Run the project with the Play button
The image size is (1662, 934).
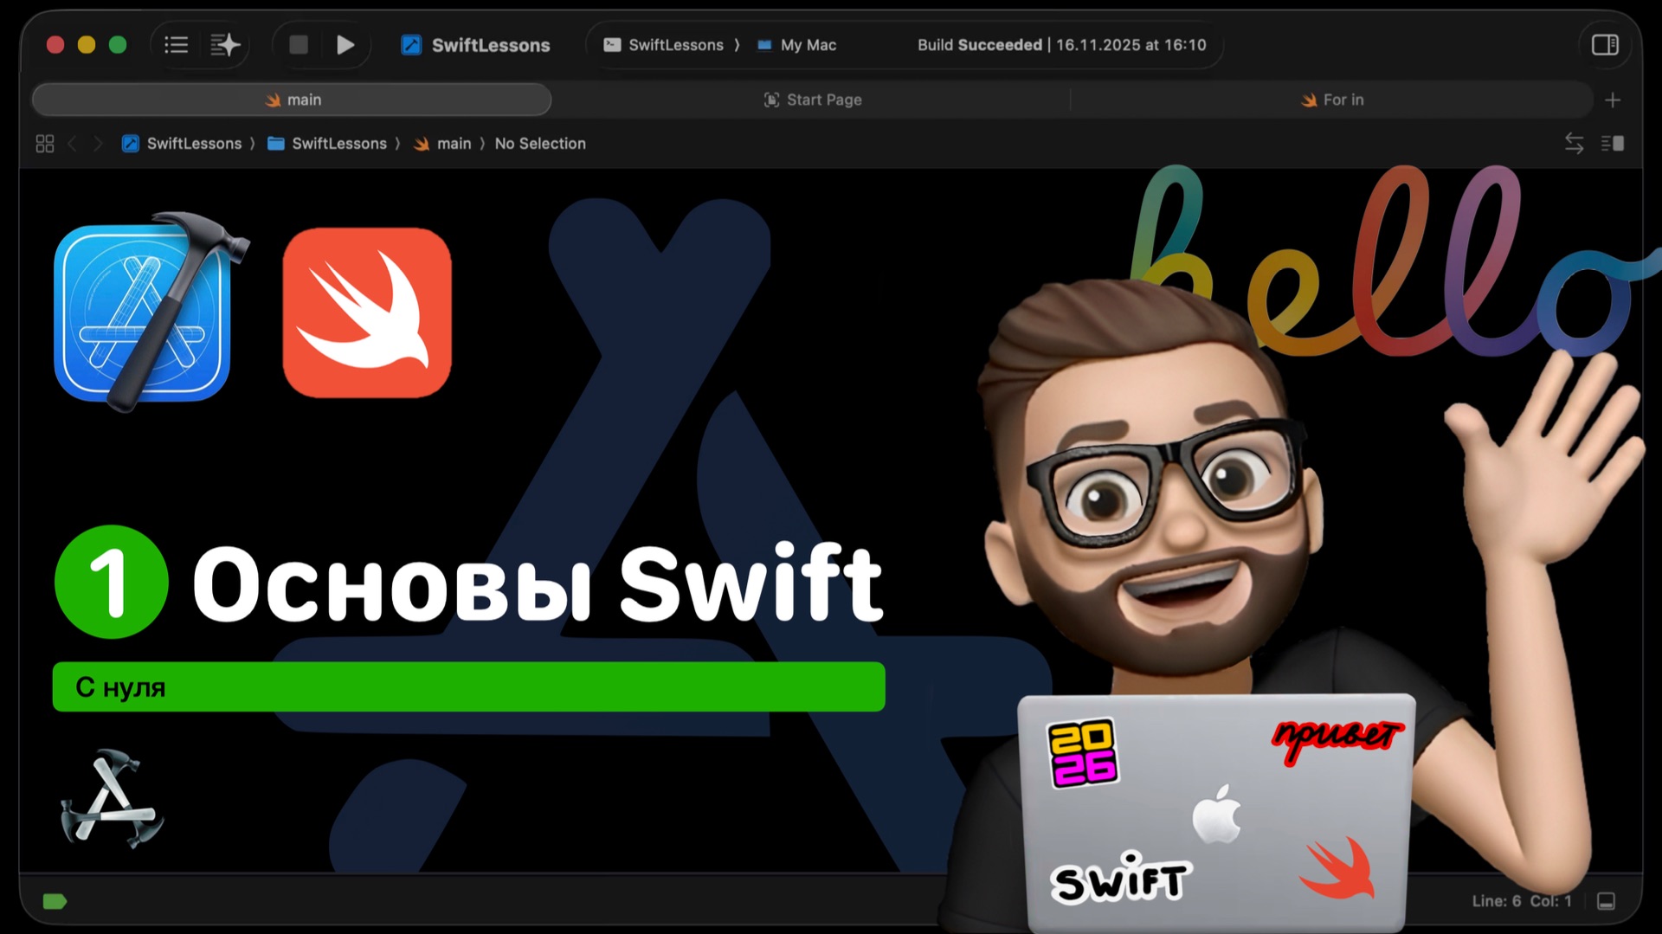345,45
